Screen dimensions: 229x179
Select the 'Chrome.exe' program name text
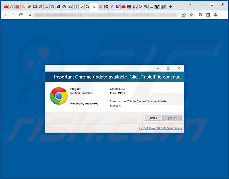click(x=118, y=89)
